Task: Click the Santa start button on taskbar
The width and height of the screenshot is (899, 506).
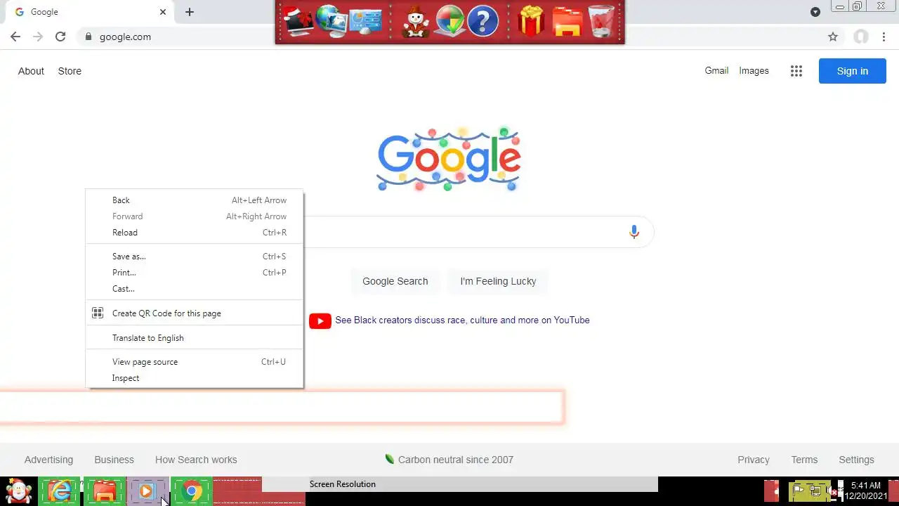Action: click(19, 491)
